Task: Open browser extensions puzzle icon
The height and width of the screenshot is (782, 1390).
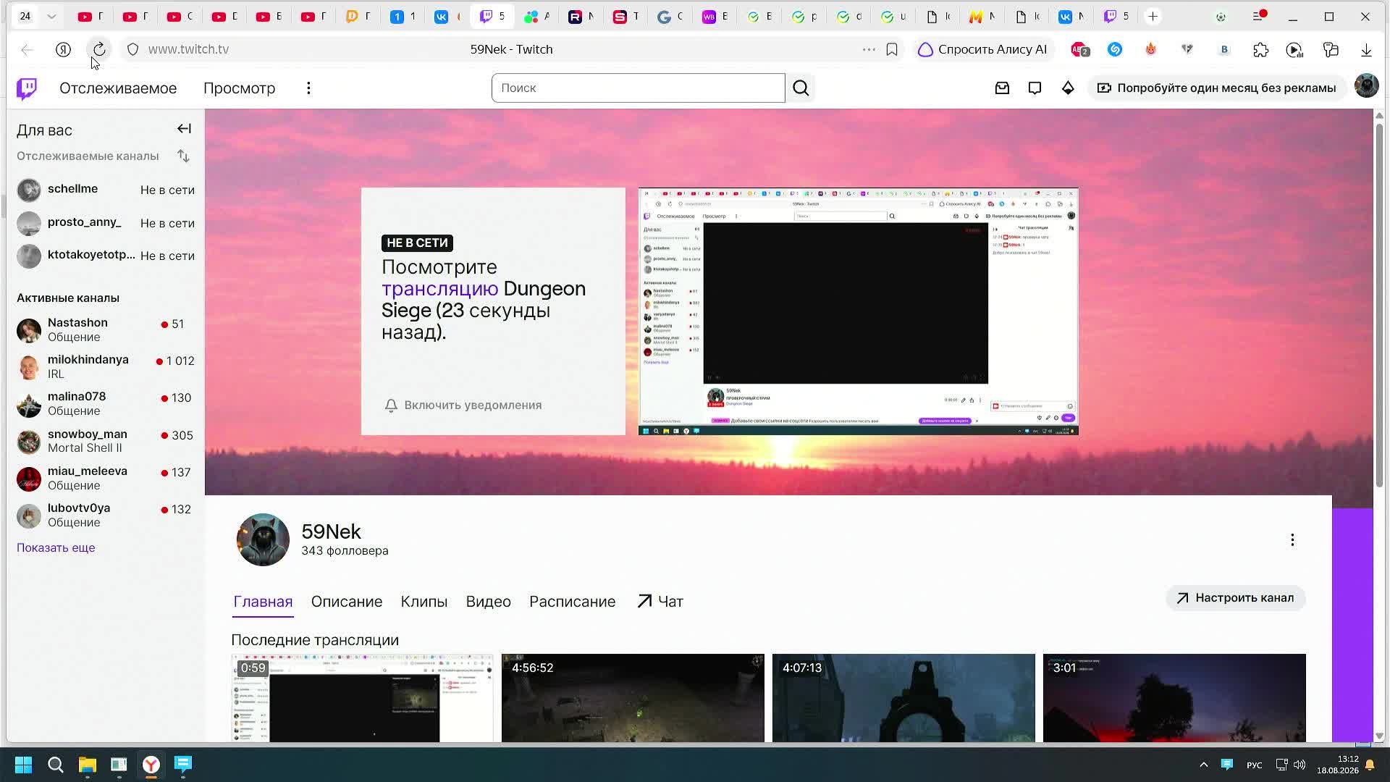Action: tap(1260, 49)
